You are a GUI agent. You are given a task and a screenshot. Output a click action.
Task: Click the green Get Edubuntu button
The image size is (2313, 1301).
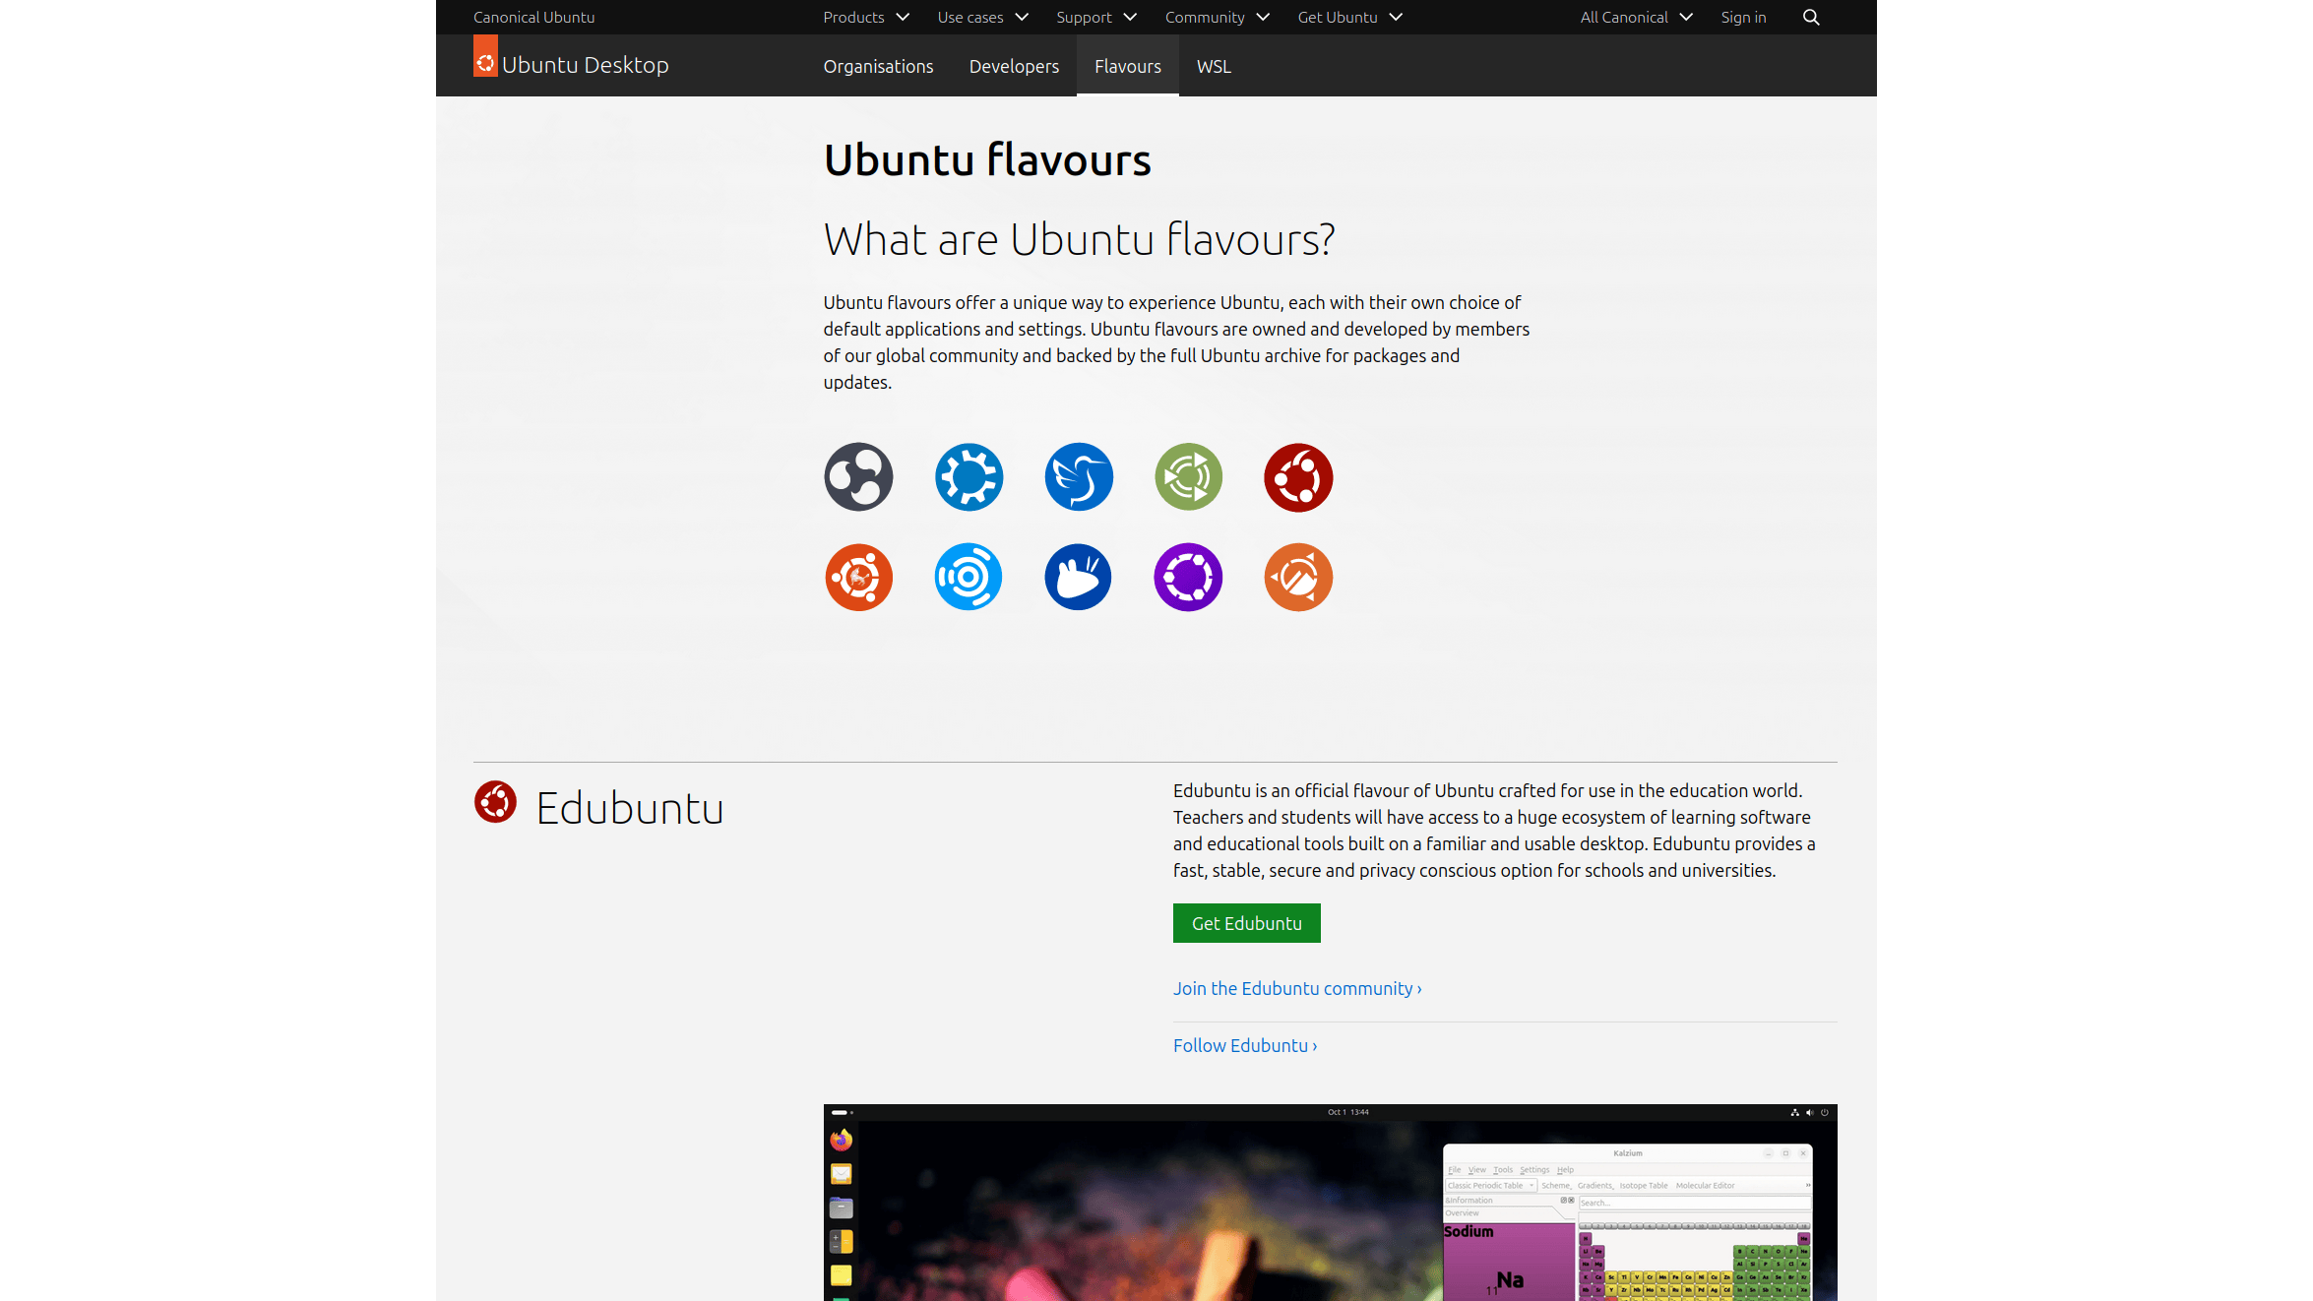tap(1246, 923)
